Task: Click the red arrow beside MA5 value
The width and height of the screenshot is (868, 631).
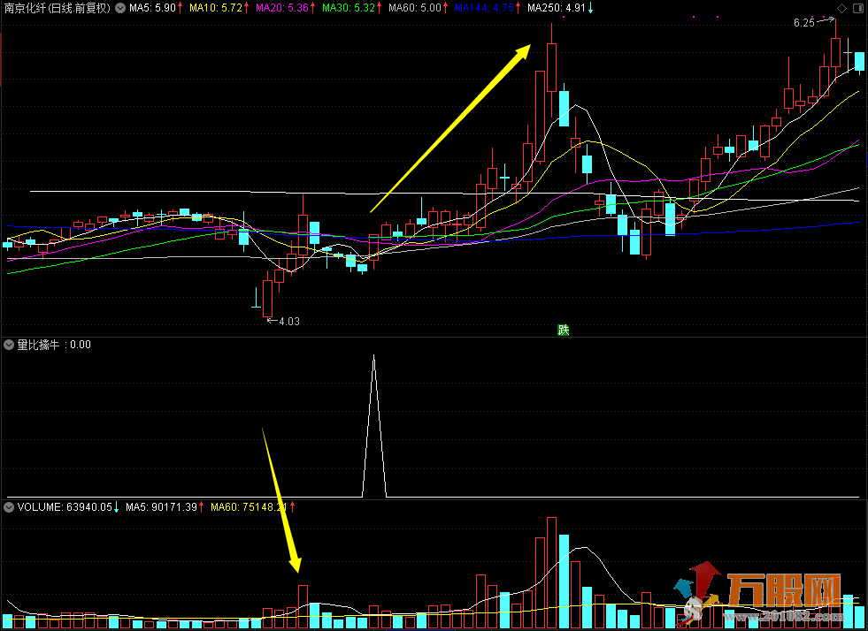Action: tap(181, 8)
